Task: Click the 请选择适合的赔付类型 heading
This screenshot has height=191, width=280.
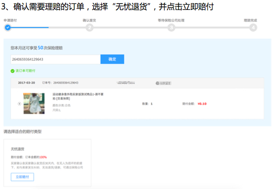Action: pyautogui.click(x=23, y=132)
